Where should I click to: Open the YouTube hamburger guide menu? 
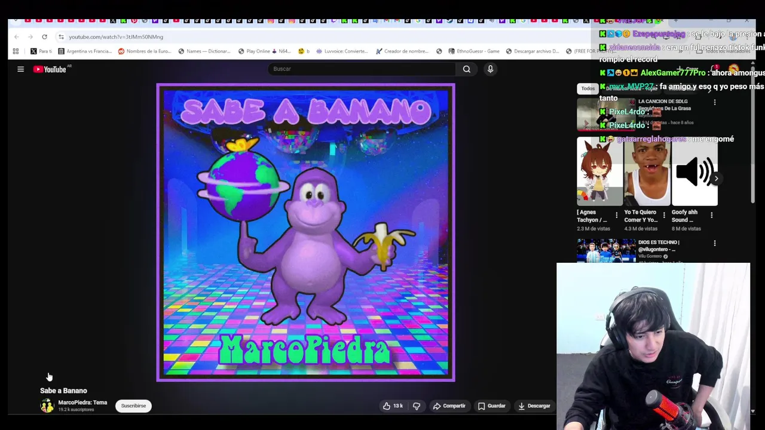[x=20, y=69]
